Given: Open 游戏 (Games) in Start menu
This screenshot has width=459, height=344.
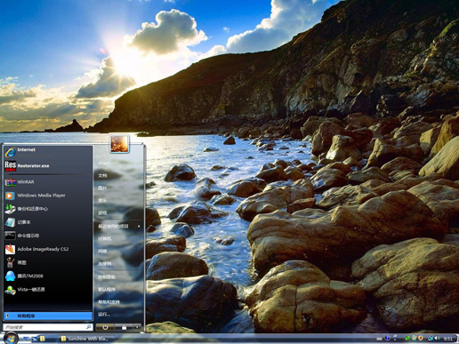Looking at the screenshot, I should coord(118,213).
